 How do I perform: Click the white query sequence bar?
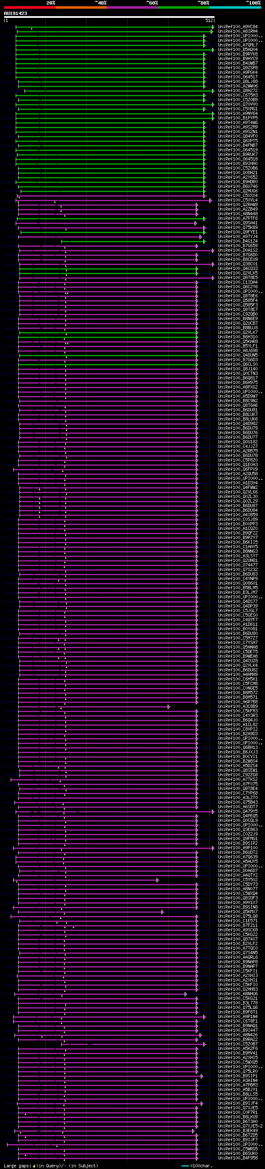coord(109,17)
